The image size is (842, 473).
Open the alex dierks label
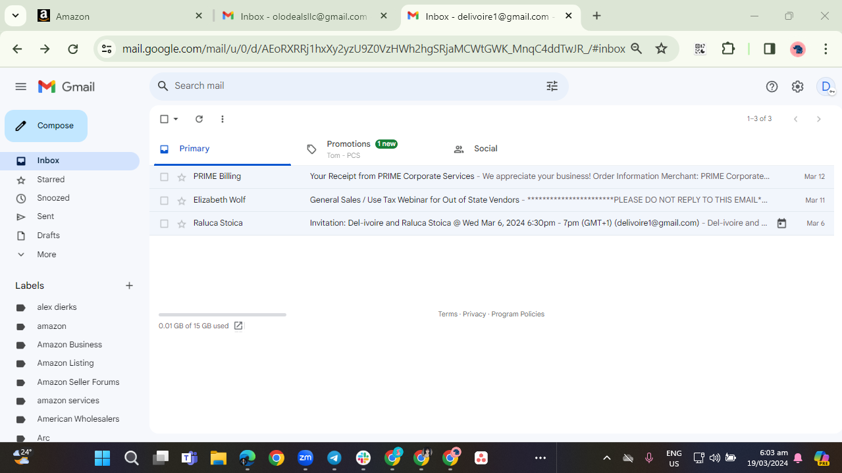coord(57,307)
